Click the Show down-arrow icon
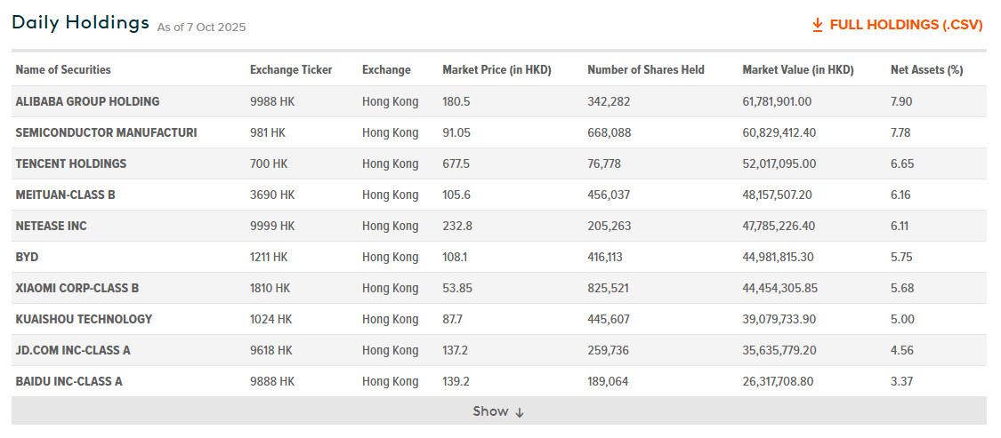Screen dimensions: 1001x438 (521, 412)
